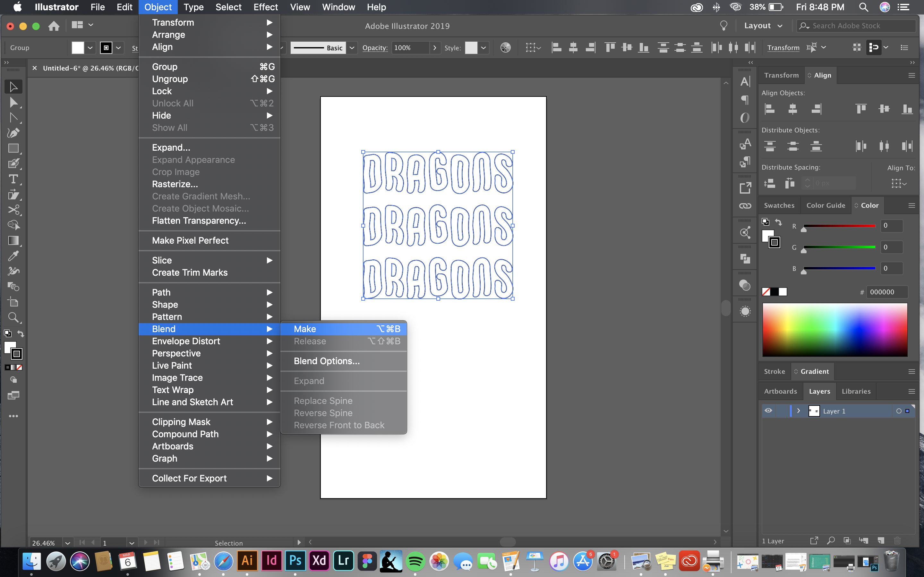Open Envelope Distort submenu

[209, 341]
